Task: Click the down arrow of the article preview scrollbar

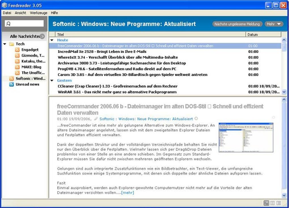Action: pyautogui.click(x=284, y=195)
